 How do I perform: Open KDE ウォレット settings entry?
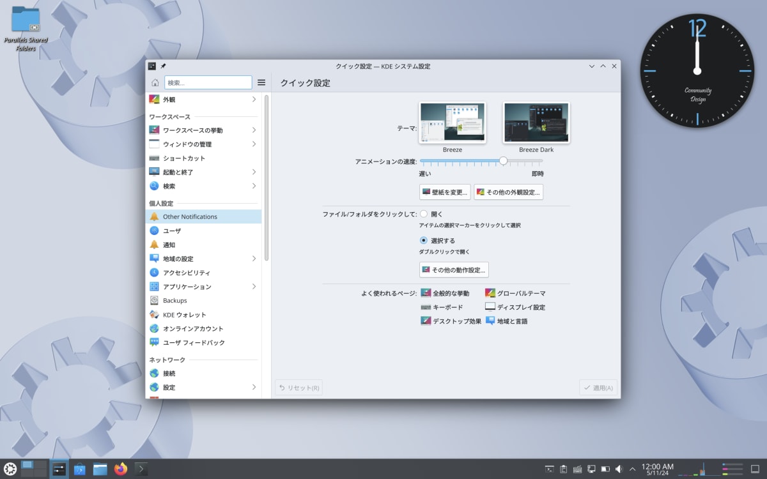point(203,314)
